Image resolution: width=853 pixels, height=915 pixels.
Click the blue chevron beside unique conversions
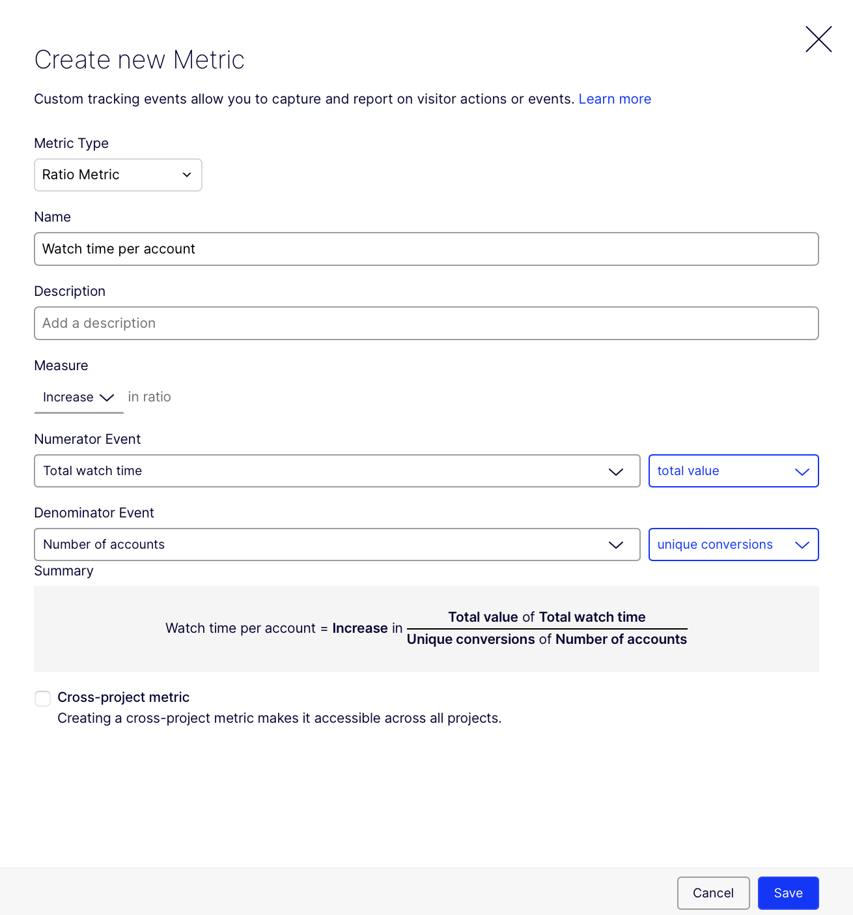point(802,545)
